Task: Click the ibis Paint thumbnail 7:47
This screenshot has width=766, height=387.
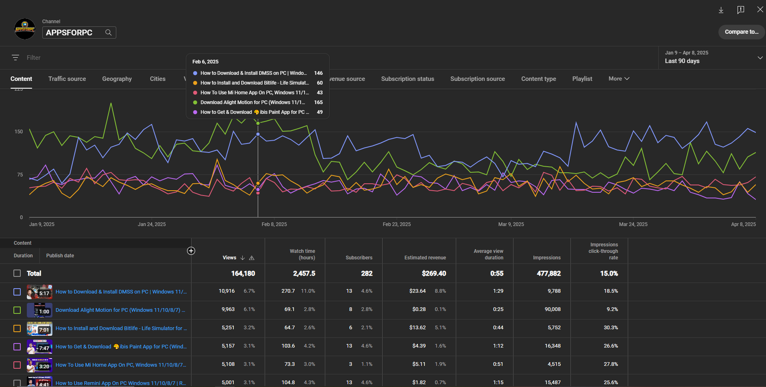Action: (x=39, y=347)
